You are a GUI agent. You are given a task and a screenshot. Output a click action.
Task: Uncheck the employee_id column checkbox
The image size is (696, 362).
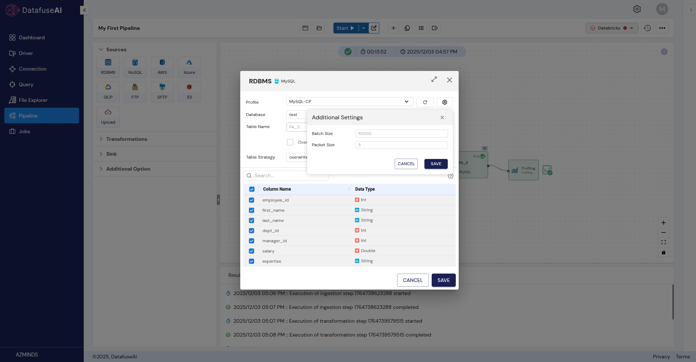click(252, 200)
